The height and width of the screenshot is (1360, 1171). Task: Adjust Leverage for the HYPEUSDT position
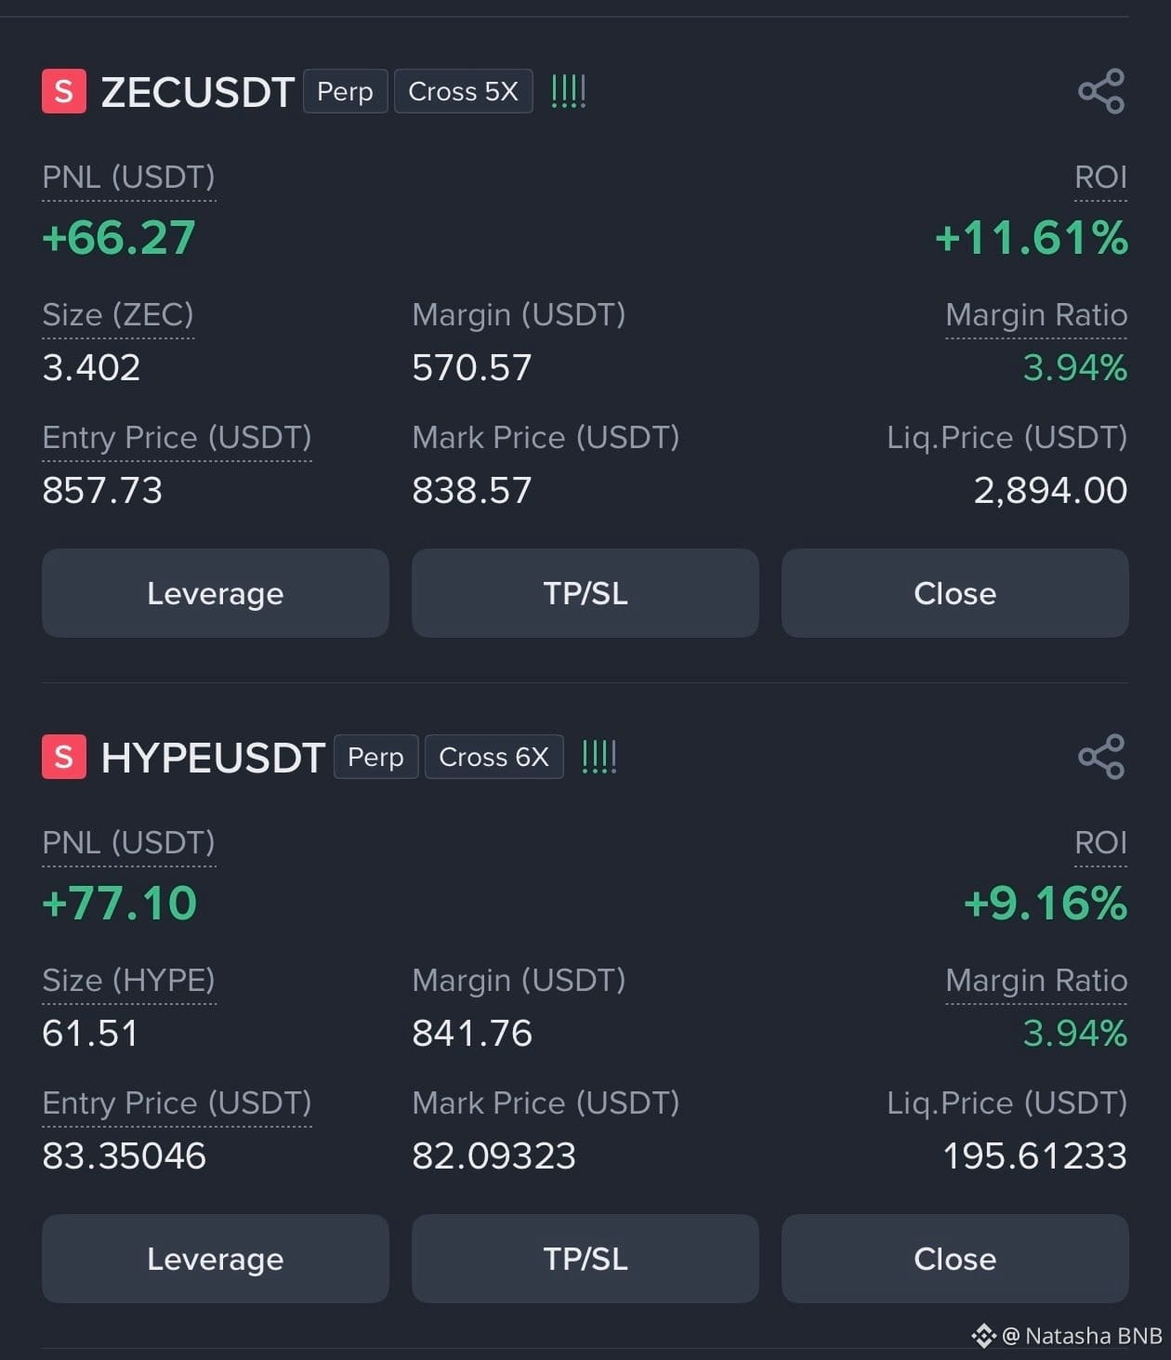click(216, 1259)
